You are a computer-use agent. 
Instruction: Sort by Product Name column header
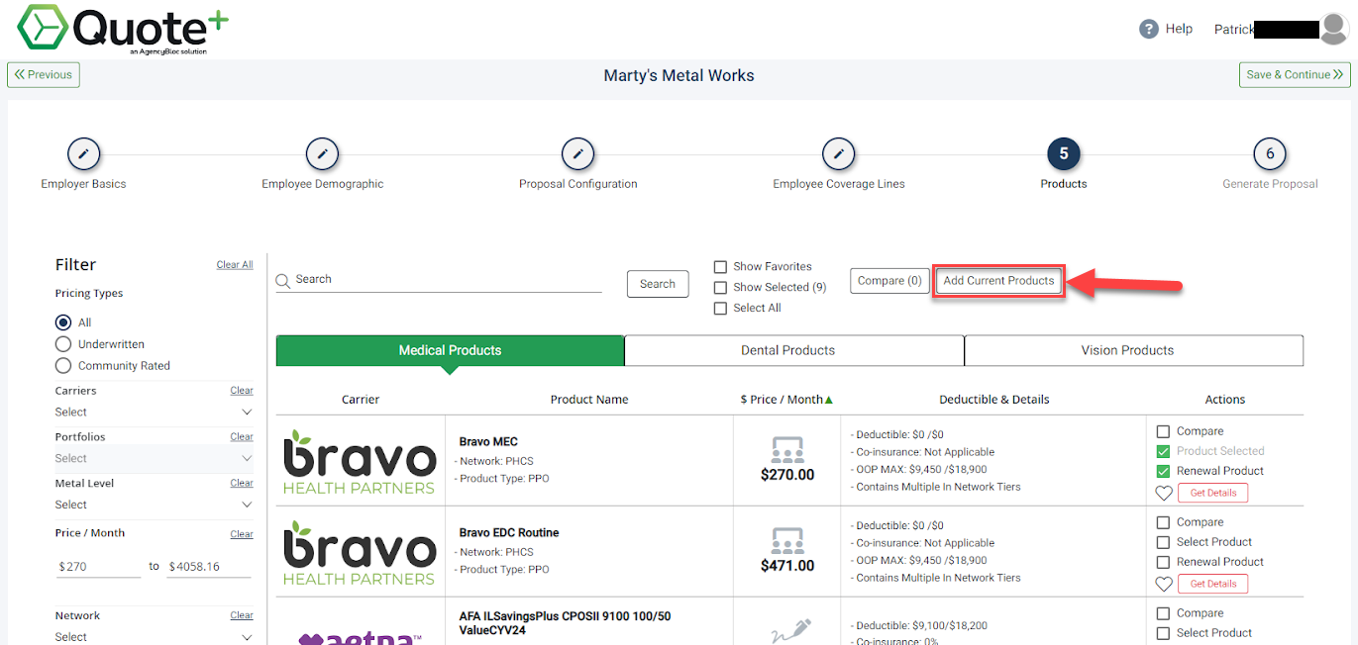click(589, 400)
